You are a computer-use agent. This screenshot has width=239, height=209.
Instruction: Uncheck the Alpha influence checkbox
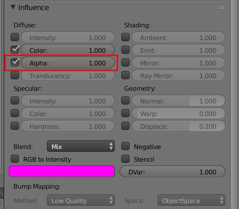click(15, 62)
